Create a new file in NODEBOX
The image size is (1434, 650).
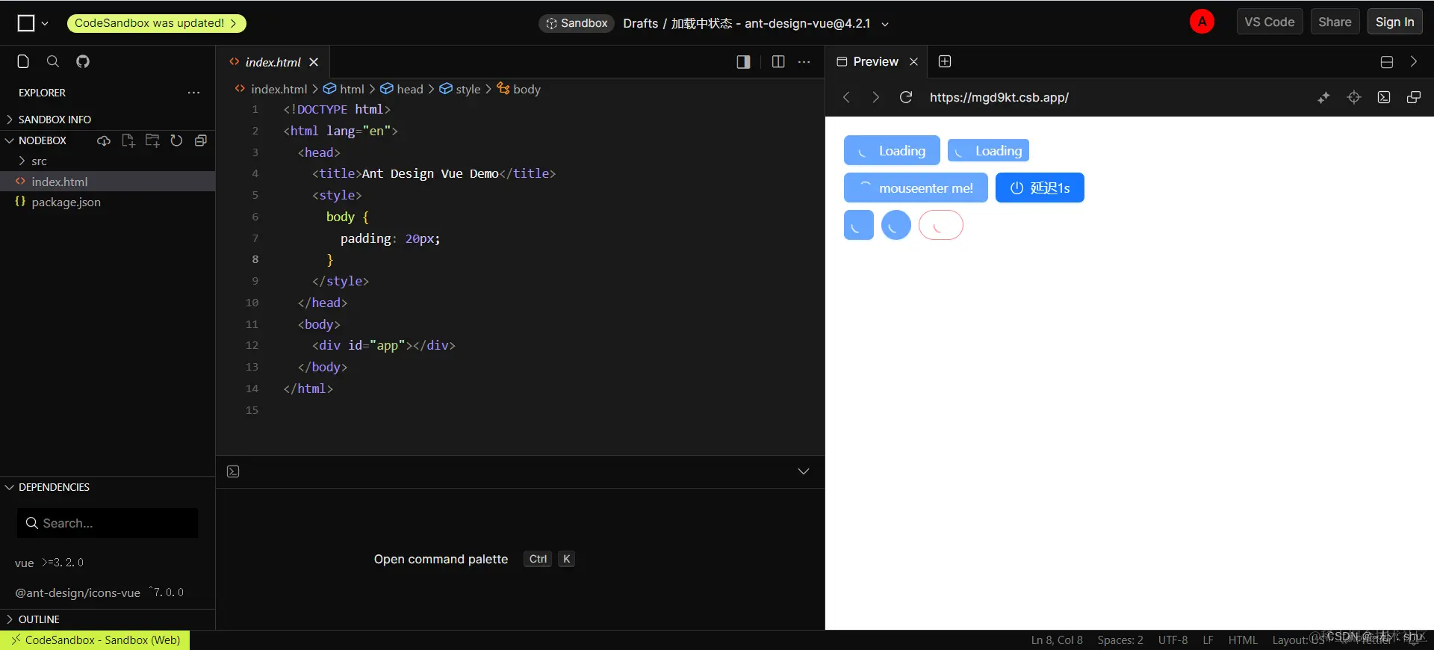(128, 140)
